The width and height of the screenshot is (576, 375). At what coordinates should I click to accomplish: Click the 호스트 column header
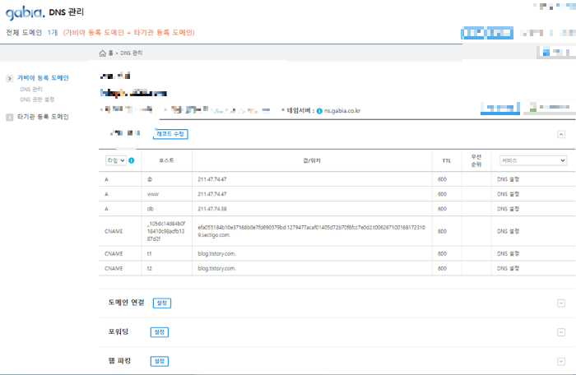coord(166,160)
